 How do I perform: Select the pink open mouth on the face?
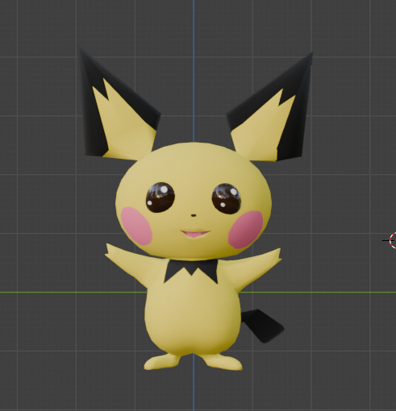click(195, 234)
